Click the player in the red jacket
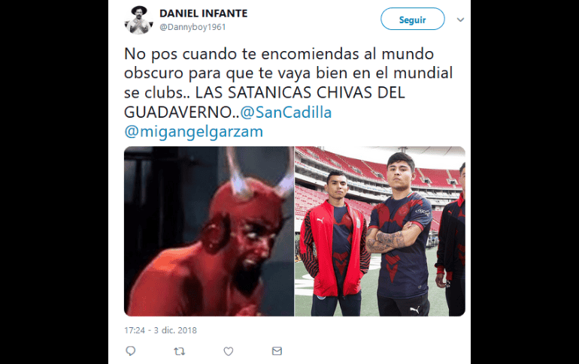This screenshot has width=579, height=364. coord(335,243)
